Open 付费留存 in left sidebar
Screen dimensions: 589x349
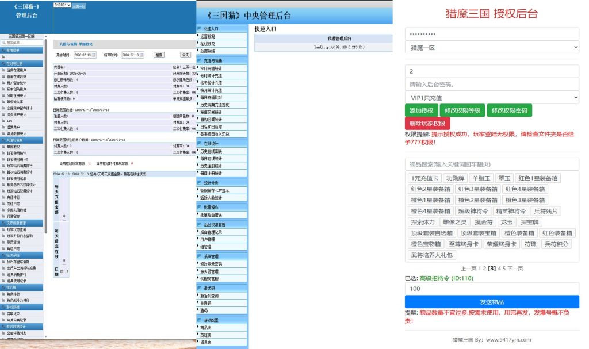[14, 216]
